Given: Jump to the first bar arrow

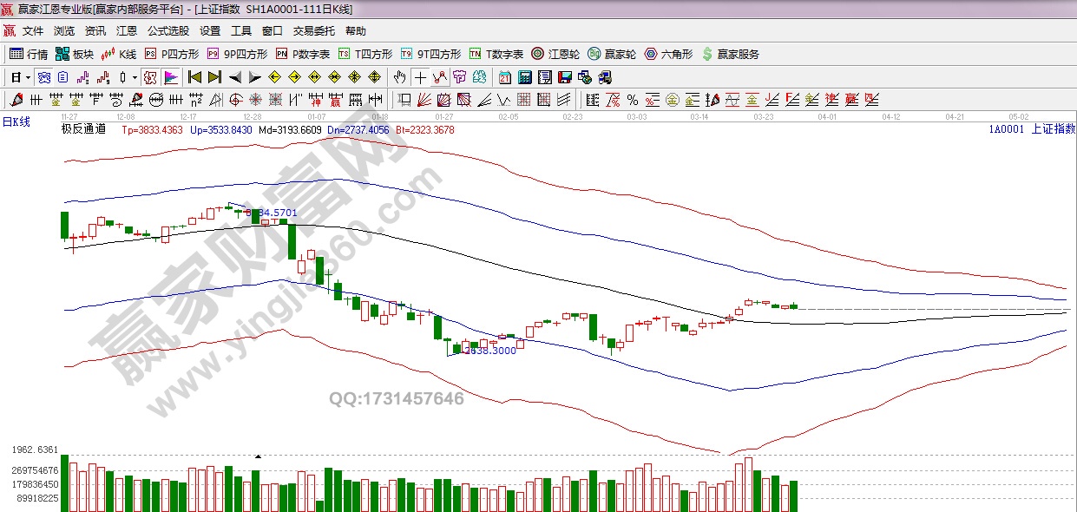Looking at the screenshot, I should pos(194,77).
